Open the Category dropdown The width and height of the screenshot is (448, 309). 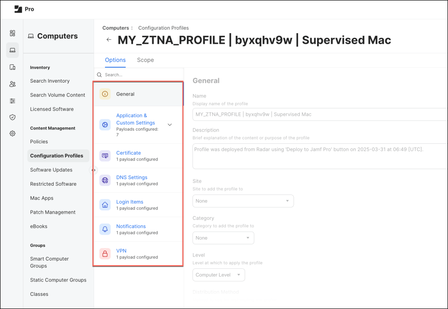click(x=223, y=238)
